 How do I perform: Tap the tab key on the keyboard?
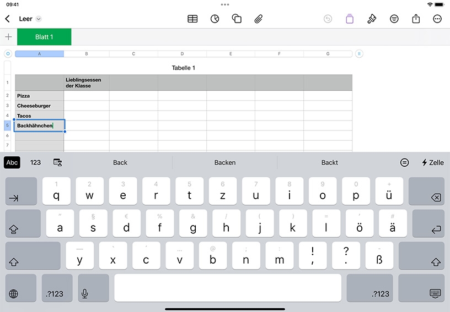pyautogui.click(x=22, y=191)
